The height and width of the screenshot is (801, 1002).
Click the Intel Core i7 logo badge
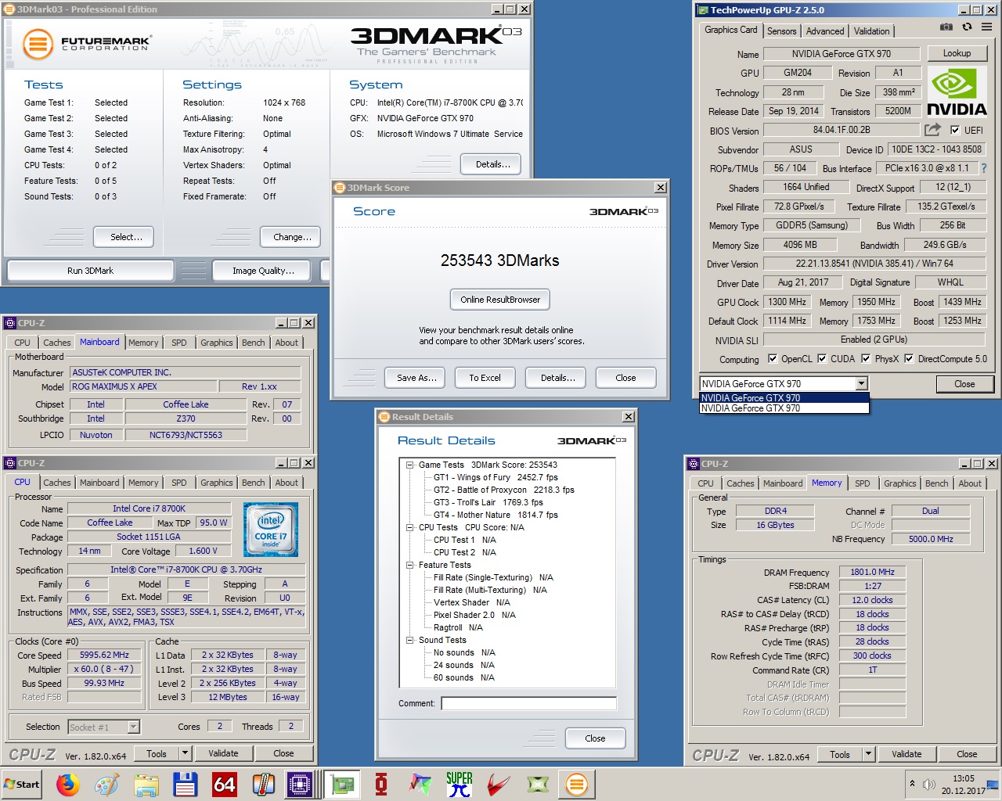pyautogui.click(x=271, y=530)
